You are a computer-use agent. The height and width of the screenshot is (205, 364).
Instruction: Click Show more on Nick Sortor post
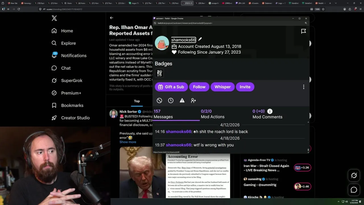click(x=128, y=142)
